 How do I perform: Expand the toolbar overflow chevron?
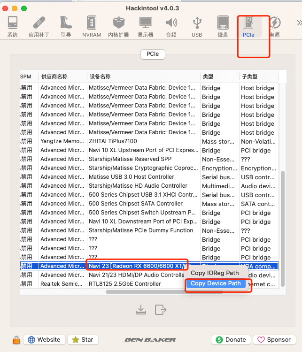click(x=299, y=23)
